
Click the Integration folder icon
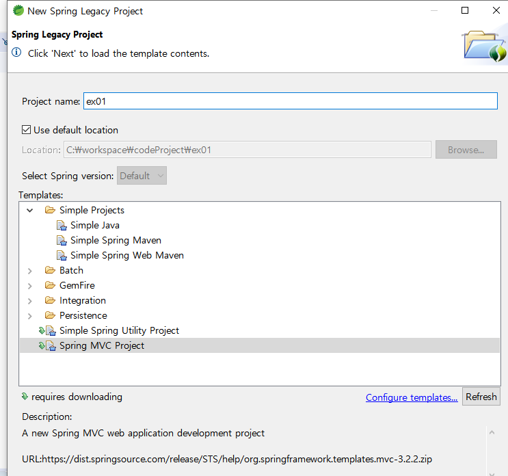pos(50,300)
